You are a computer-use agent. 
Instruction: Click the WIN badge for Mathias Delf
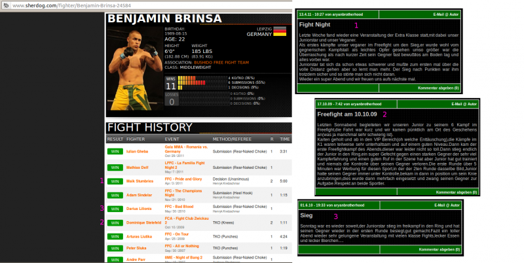(115, 167)
